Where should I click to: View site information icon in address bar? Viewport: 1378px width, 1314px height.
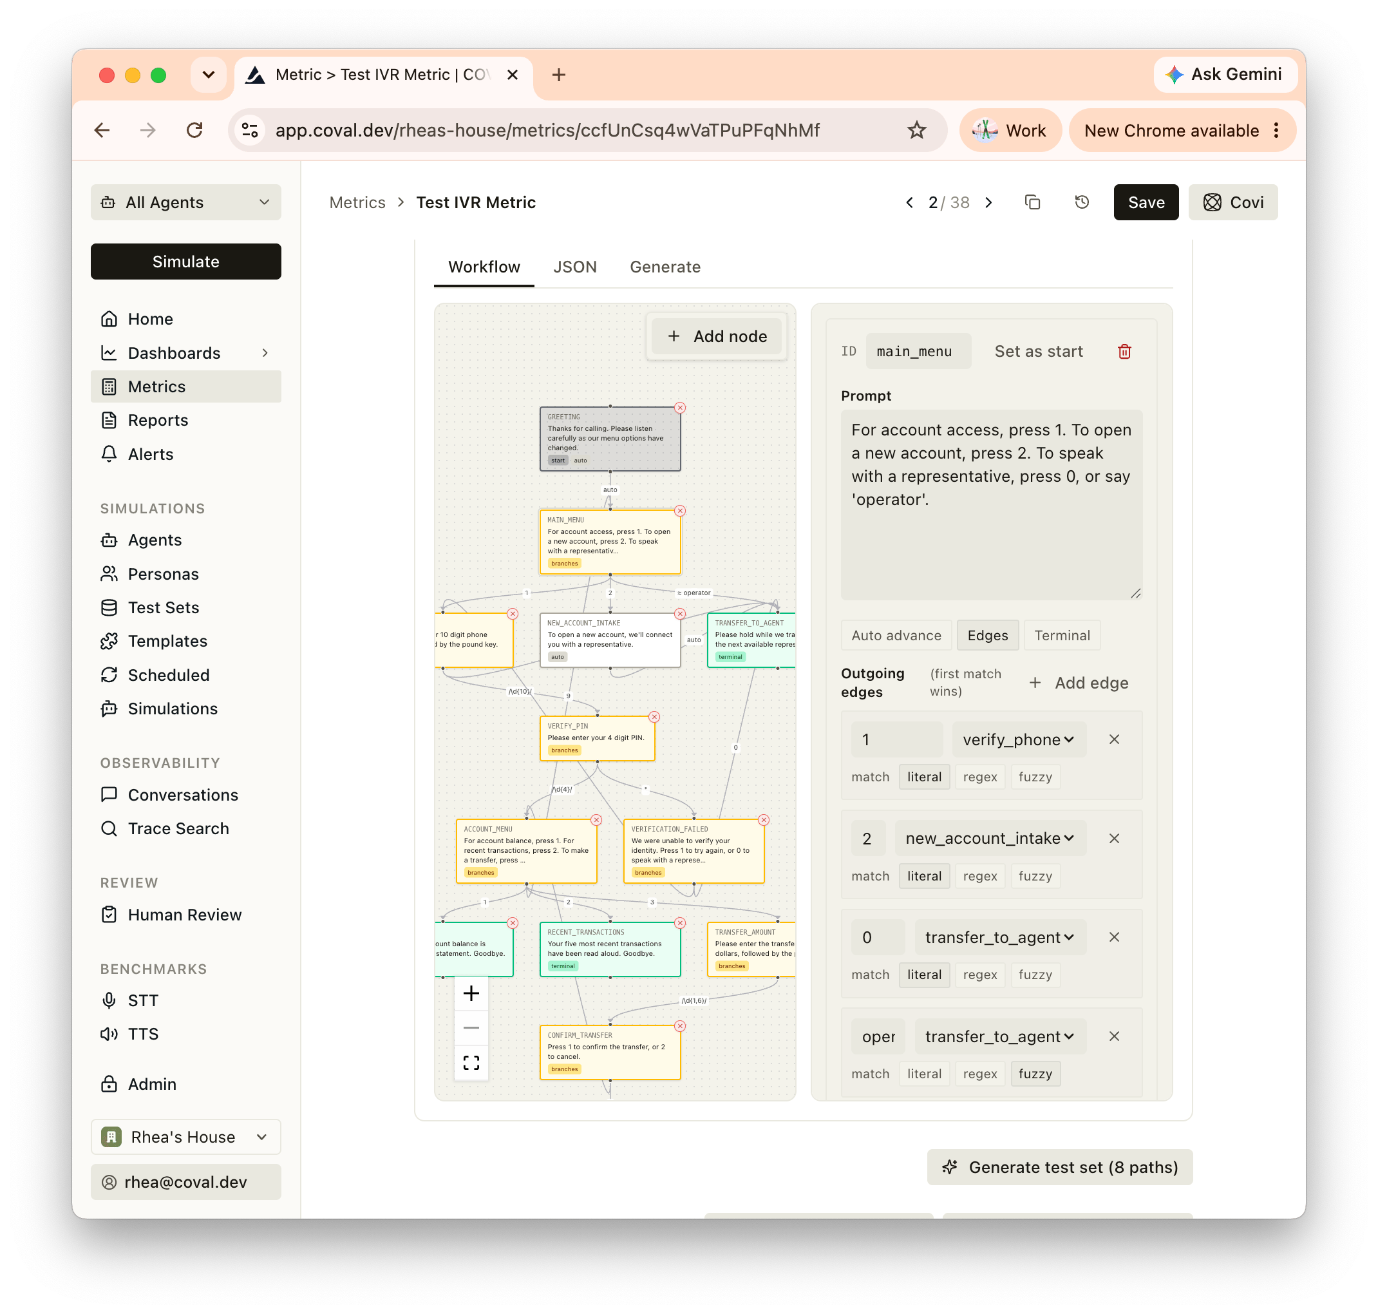point(250,130)
